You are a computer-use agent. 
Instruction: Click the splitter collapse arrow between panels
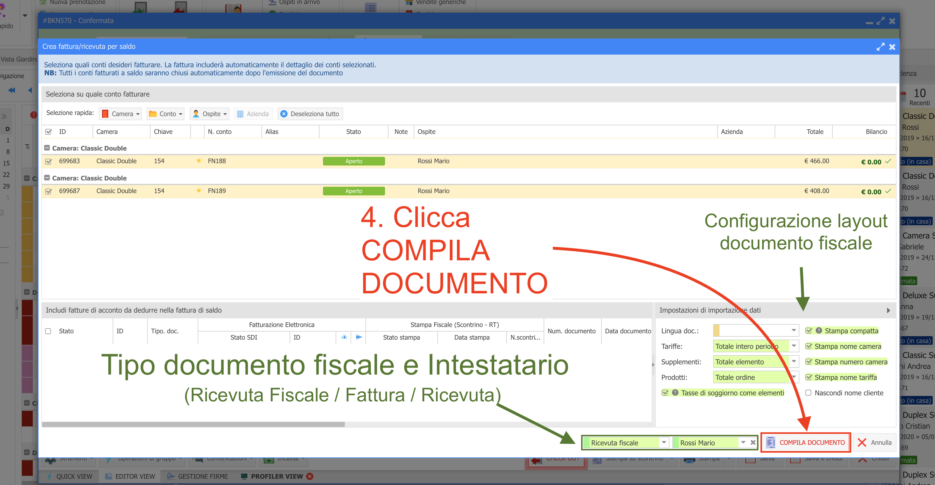[653, 365]
